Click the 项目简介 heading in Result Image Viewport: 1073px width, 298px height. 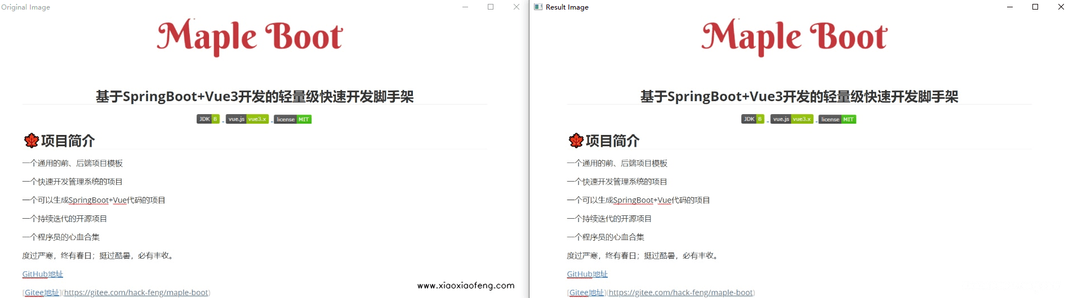(613, 141)
